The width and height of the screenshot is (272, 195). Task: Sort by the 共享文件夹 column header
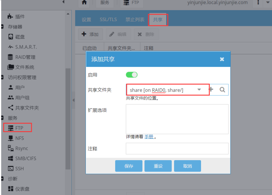[x=122, y=48]
